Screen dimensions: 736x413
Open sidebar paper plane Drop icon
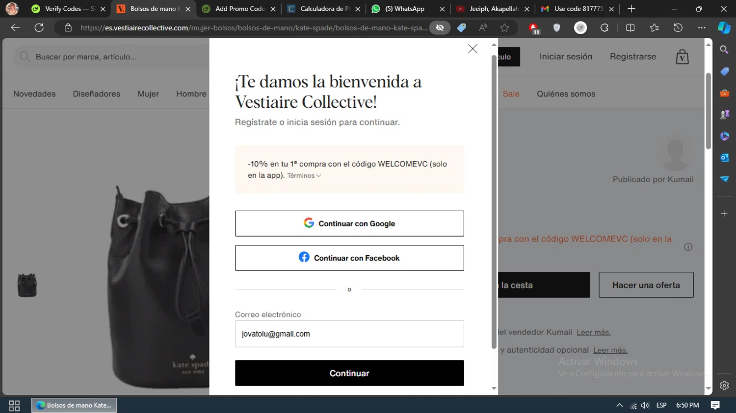coord(724,179)
